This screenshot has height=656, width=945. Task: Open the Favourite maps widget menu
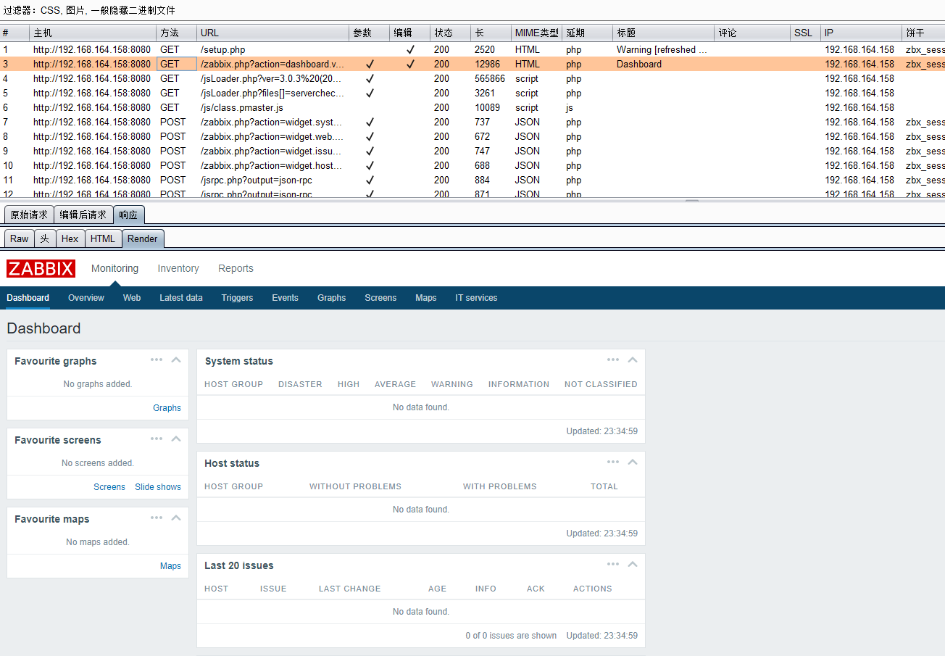pyautogui.click(x=157, y=517)
